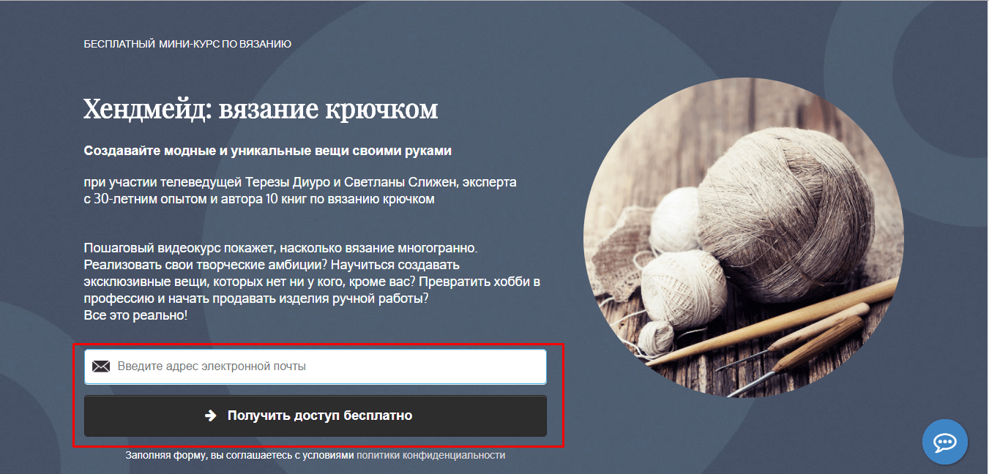Screen dimensions: 989x474
Task: Click the БЕСПЛАТНЫЙ МИНИ-КУРС ПО ВЯЗАНИЮ label
Action: click(187, 44)
